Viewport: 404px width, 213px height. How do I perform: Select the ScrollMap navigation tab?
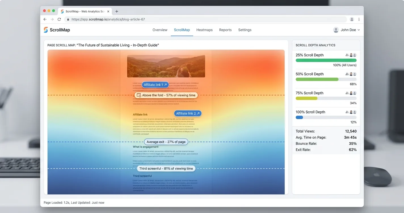[x=182, y=30]
